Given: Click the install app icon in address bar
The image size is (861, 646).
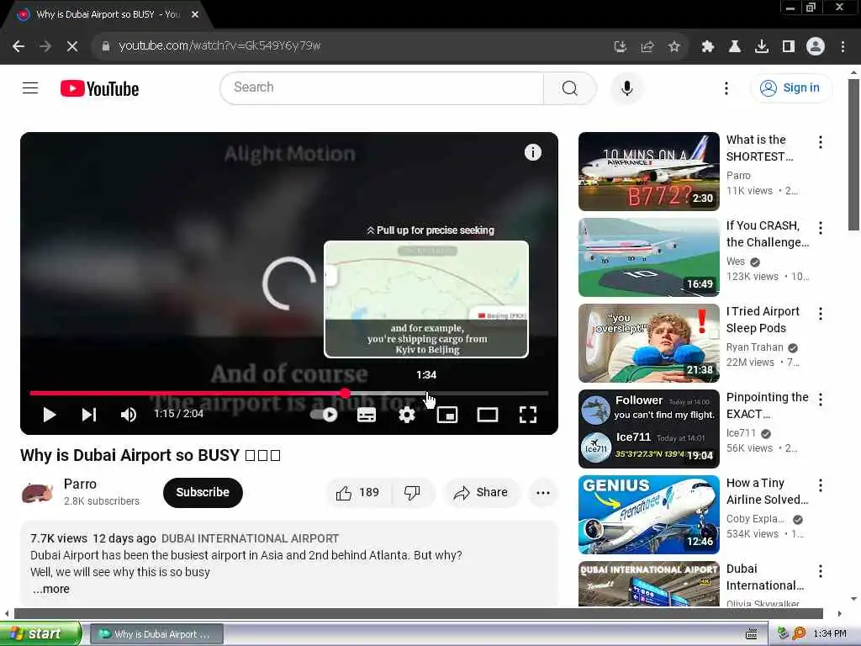Looking at the screenshot, I should point(621,47).
